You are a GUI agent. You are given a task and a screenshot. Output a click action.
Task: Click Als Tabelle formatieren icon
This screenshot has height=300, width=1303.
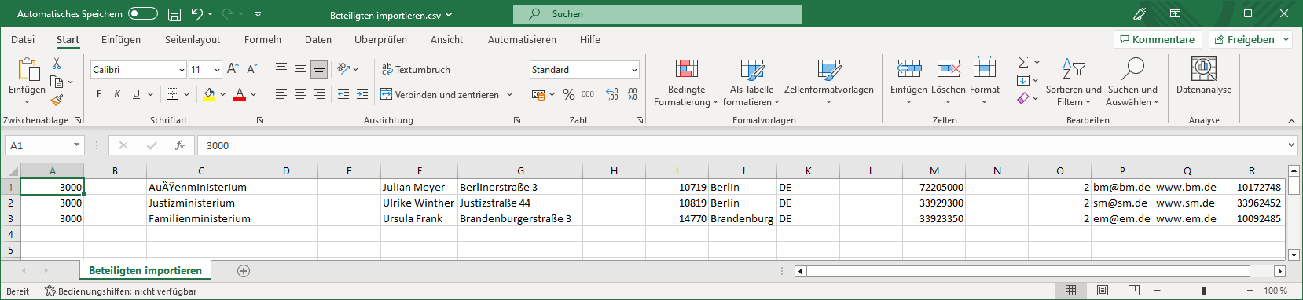tap(751, 69)
